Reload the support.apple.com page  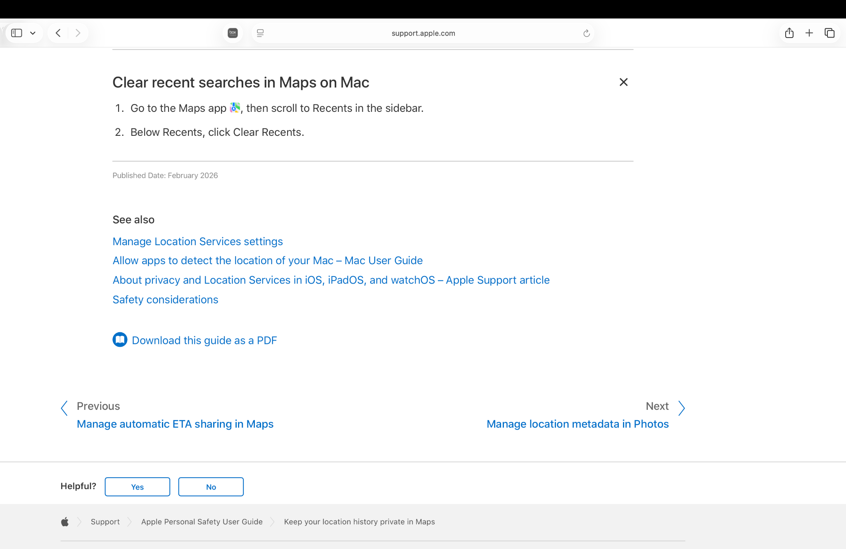[x=586, y=33]
